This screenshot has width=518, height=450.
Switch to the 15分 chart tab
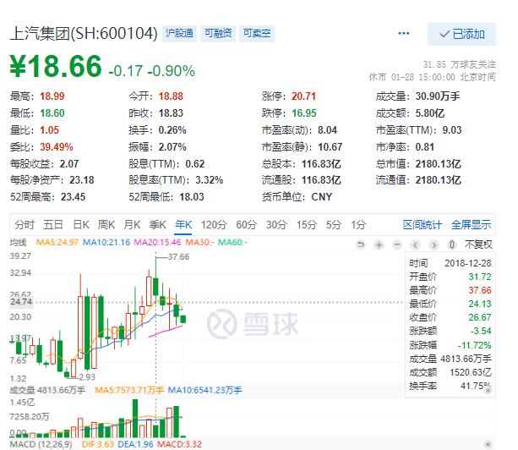pos(306,225)
